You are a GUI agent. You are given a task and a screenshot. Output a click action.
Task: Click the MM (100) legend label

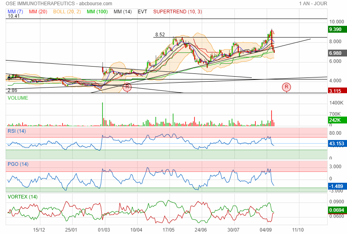(x=97, y=12)
